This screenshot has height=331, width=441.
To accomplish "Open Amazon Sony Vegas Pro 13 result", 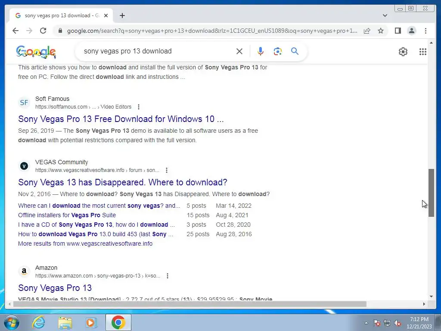I will [55, 288].
